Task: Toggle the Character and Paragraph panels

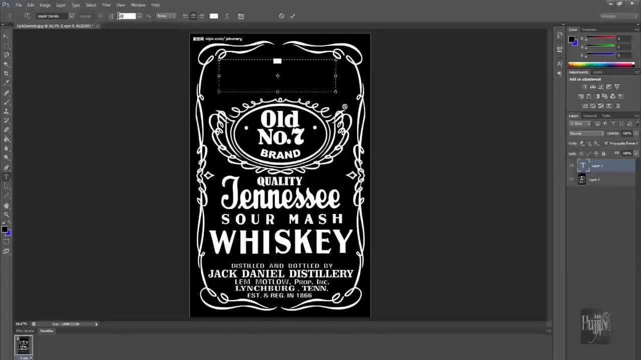Action: 241,16
